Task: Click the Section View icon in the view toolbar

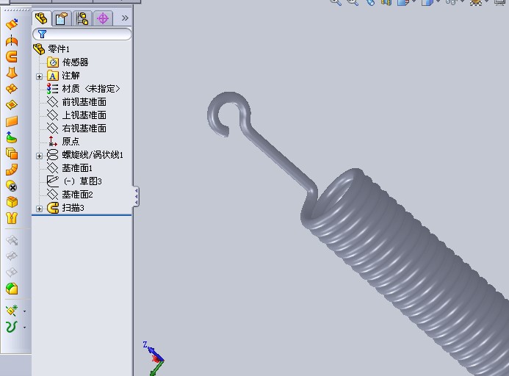Action: pyautogui.click(x=386, y=2)
